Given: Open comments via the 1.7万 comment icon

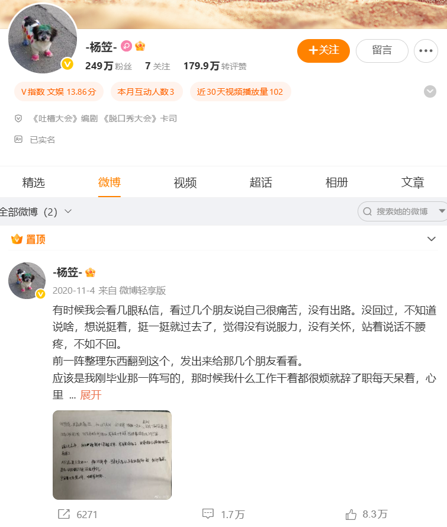Looking at the screenshot, I should click(x=208, y=514).
